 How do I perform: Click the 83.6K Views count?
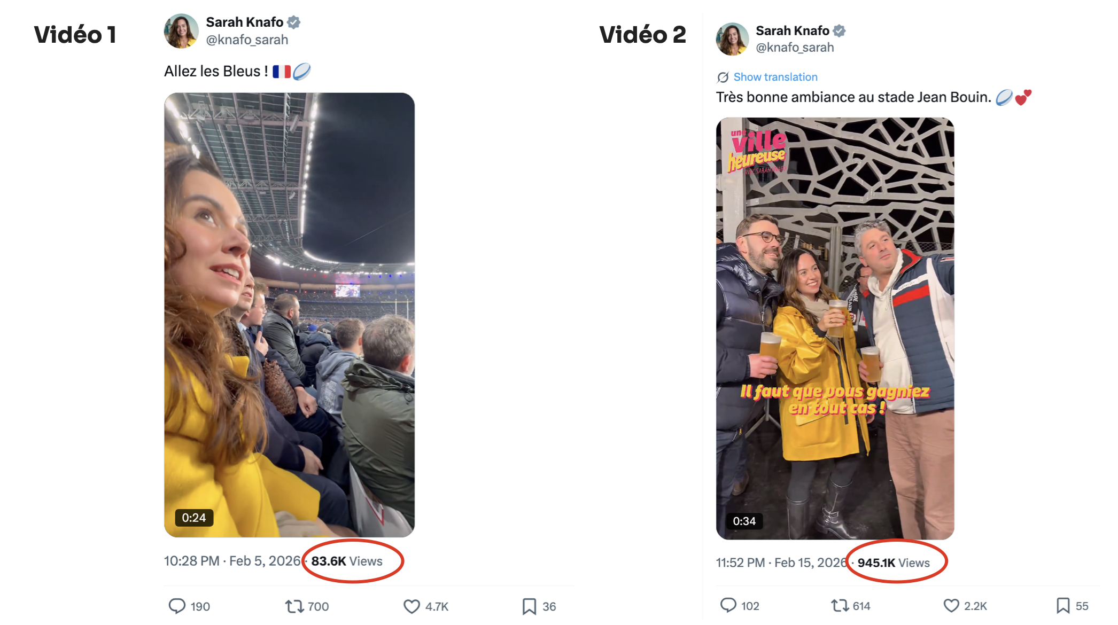pos(347,561)
